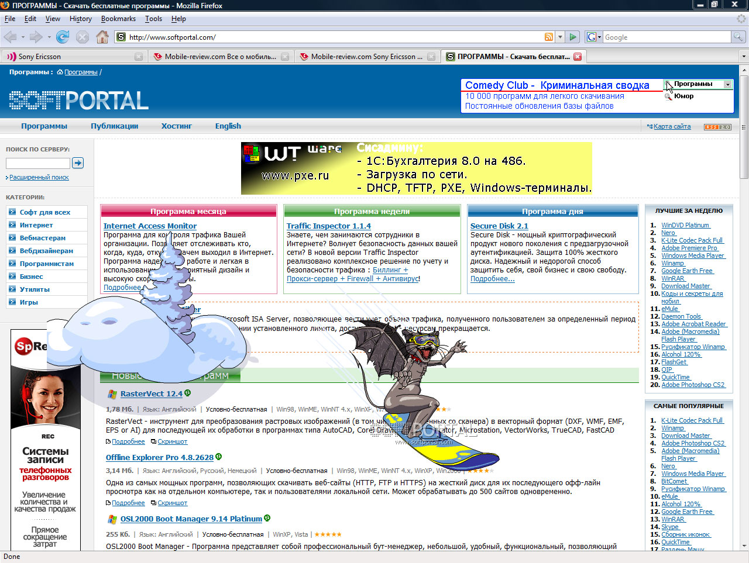The image size is (749, 563).
Task: Open the Tools menu
Action: (x=154, y=19)
